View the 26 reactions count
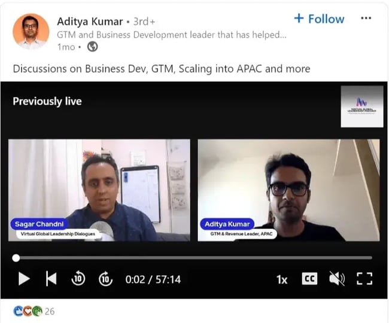 pos(50,312)
